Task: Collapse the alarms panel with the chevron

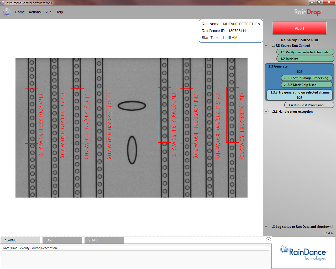Action: click(268, 240)
